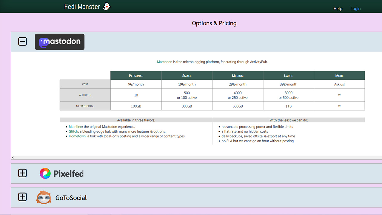This screenshot has width=382, height=215.
Task: Collapse the Mastodon section with minus icon
Action: click(22, 42)
